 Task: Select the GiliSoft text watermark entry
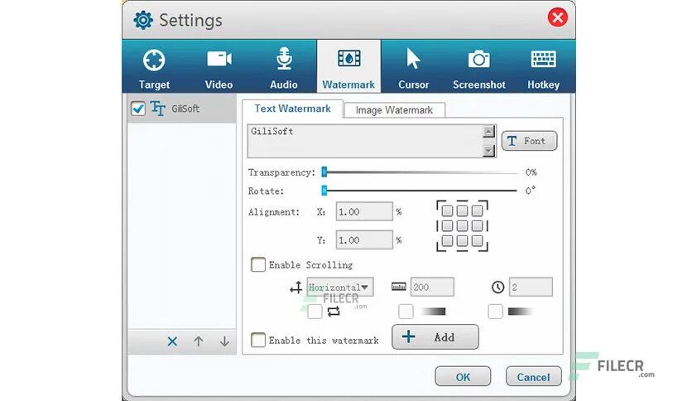click(182, 109)
